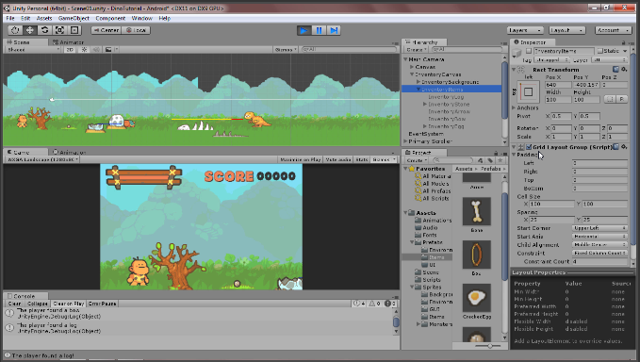Open the Layers dropdown in toolbar
The width and height of the screenshot is (640, 362).
tap(525, 30)
